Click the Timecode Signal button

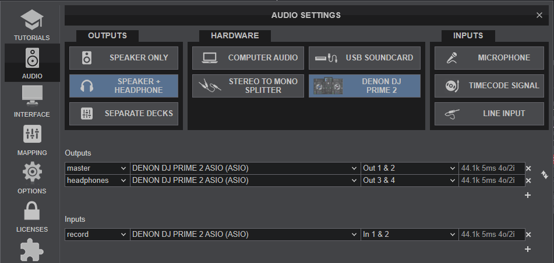click(x=489, y=86)
